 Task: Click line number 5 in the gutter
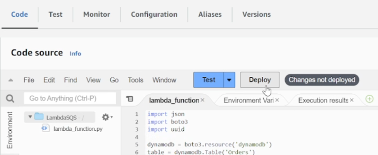(x=137, y=145)
